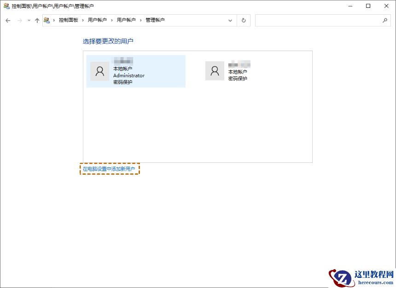
Task: Click the refresh icon next to address bar
Action: pyautogui.click(x=243, y=20)
